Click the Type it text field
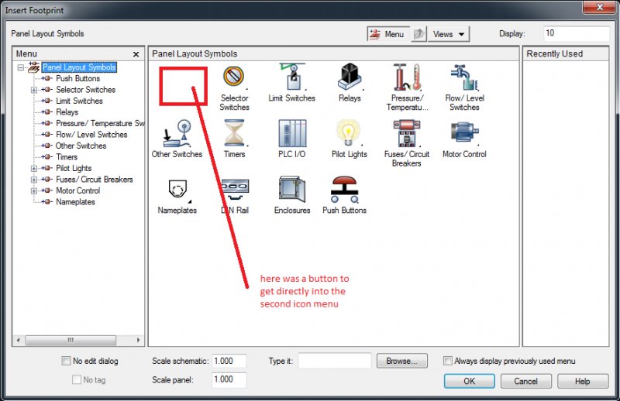 click(335, 361)
